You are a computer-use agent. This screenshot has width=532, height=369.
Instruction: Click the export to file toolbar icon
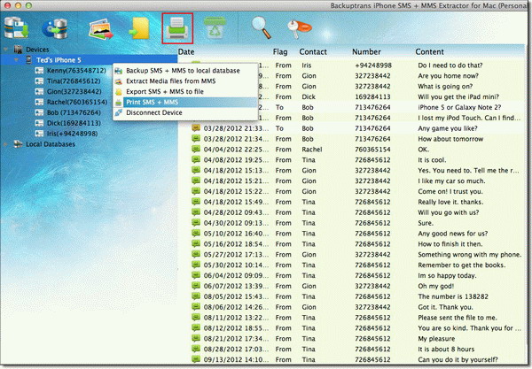139,28
